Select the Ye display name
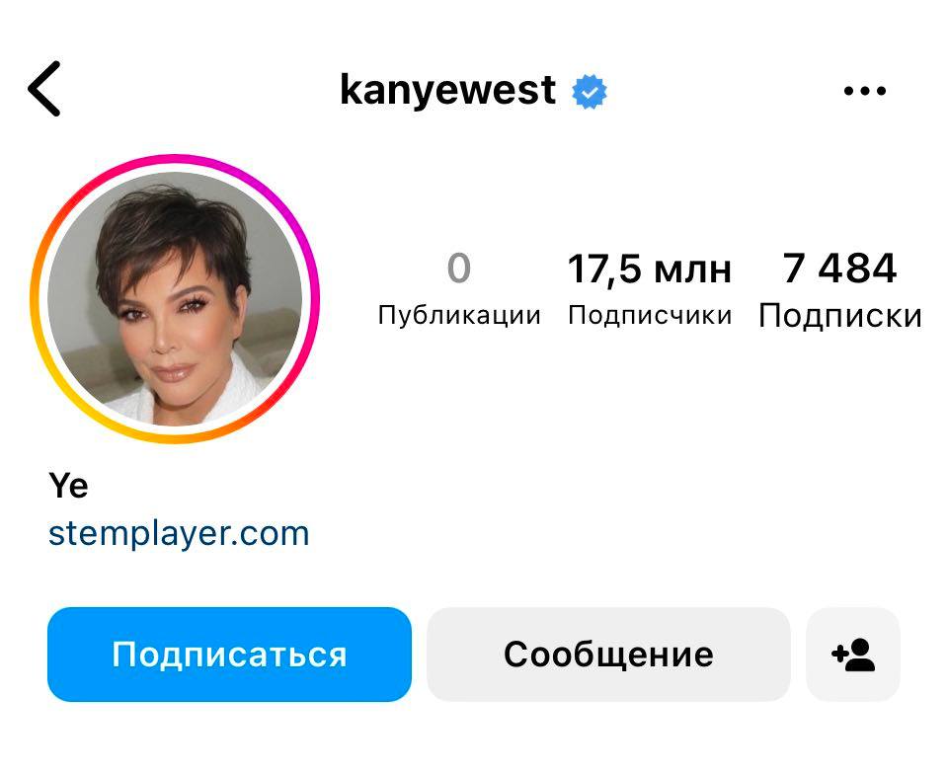 click(68, 486)
